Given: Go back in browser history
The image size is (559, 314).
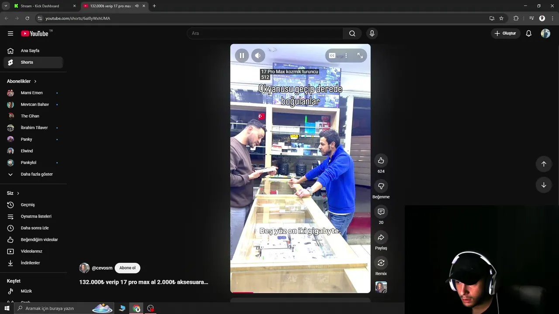Looking at the screenshot, I should coord(6,18).
